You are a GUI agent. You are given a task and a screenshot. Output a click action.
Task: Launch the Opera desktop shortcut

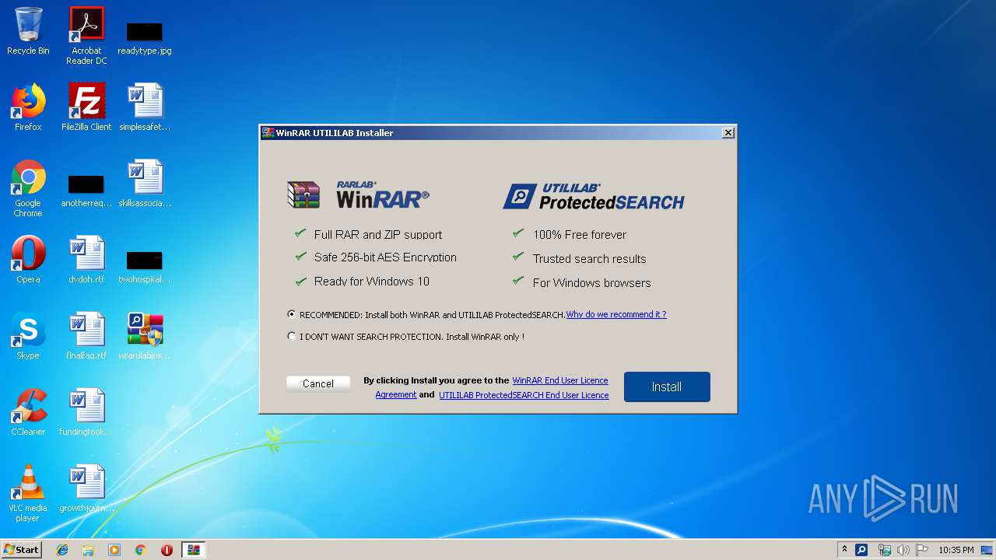[x=28, y=260]
